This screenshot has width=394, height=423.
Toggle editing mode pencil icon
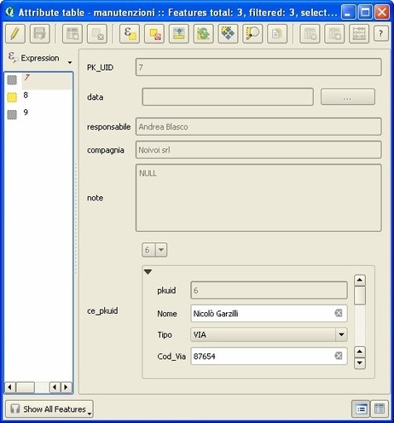click(15, 34)
